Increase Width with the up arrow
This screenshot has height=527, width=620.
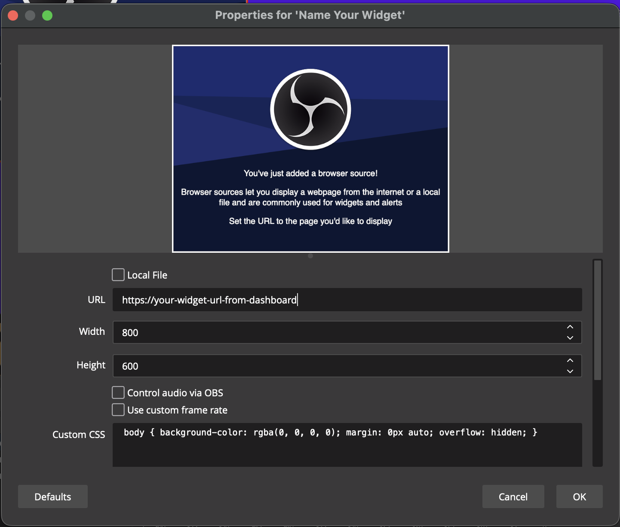[x=570, y=327]
